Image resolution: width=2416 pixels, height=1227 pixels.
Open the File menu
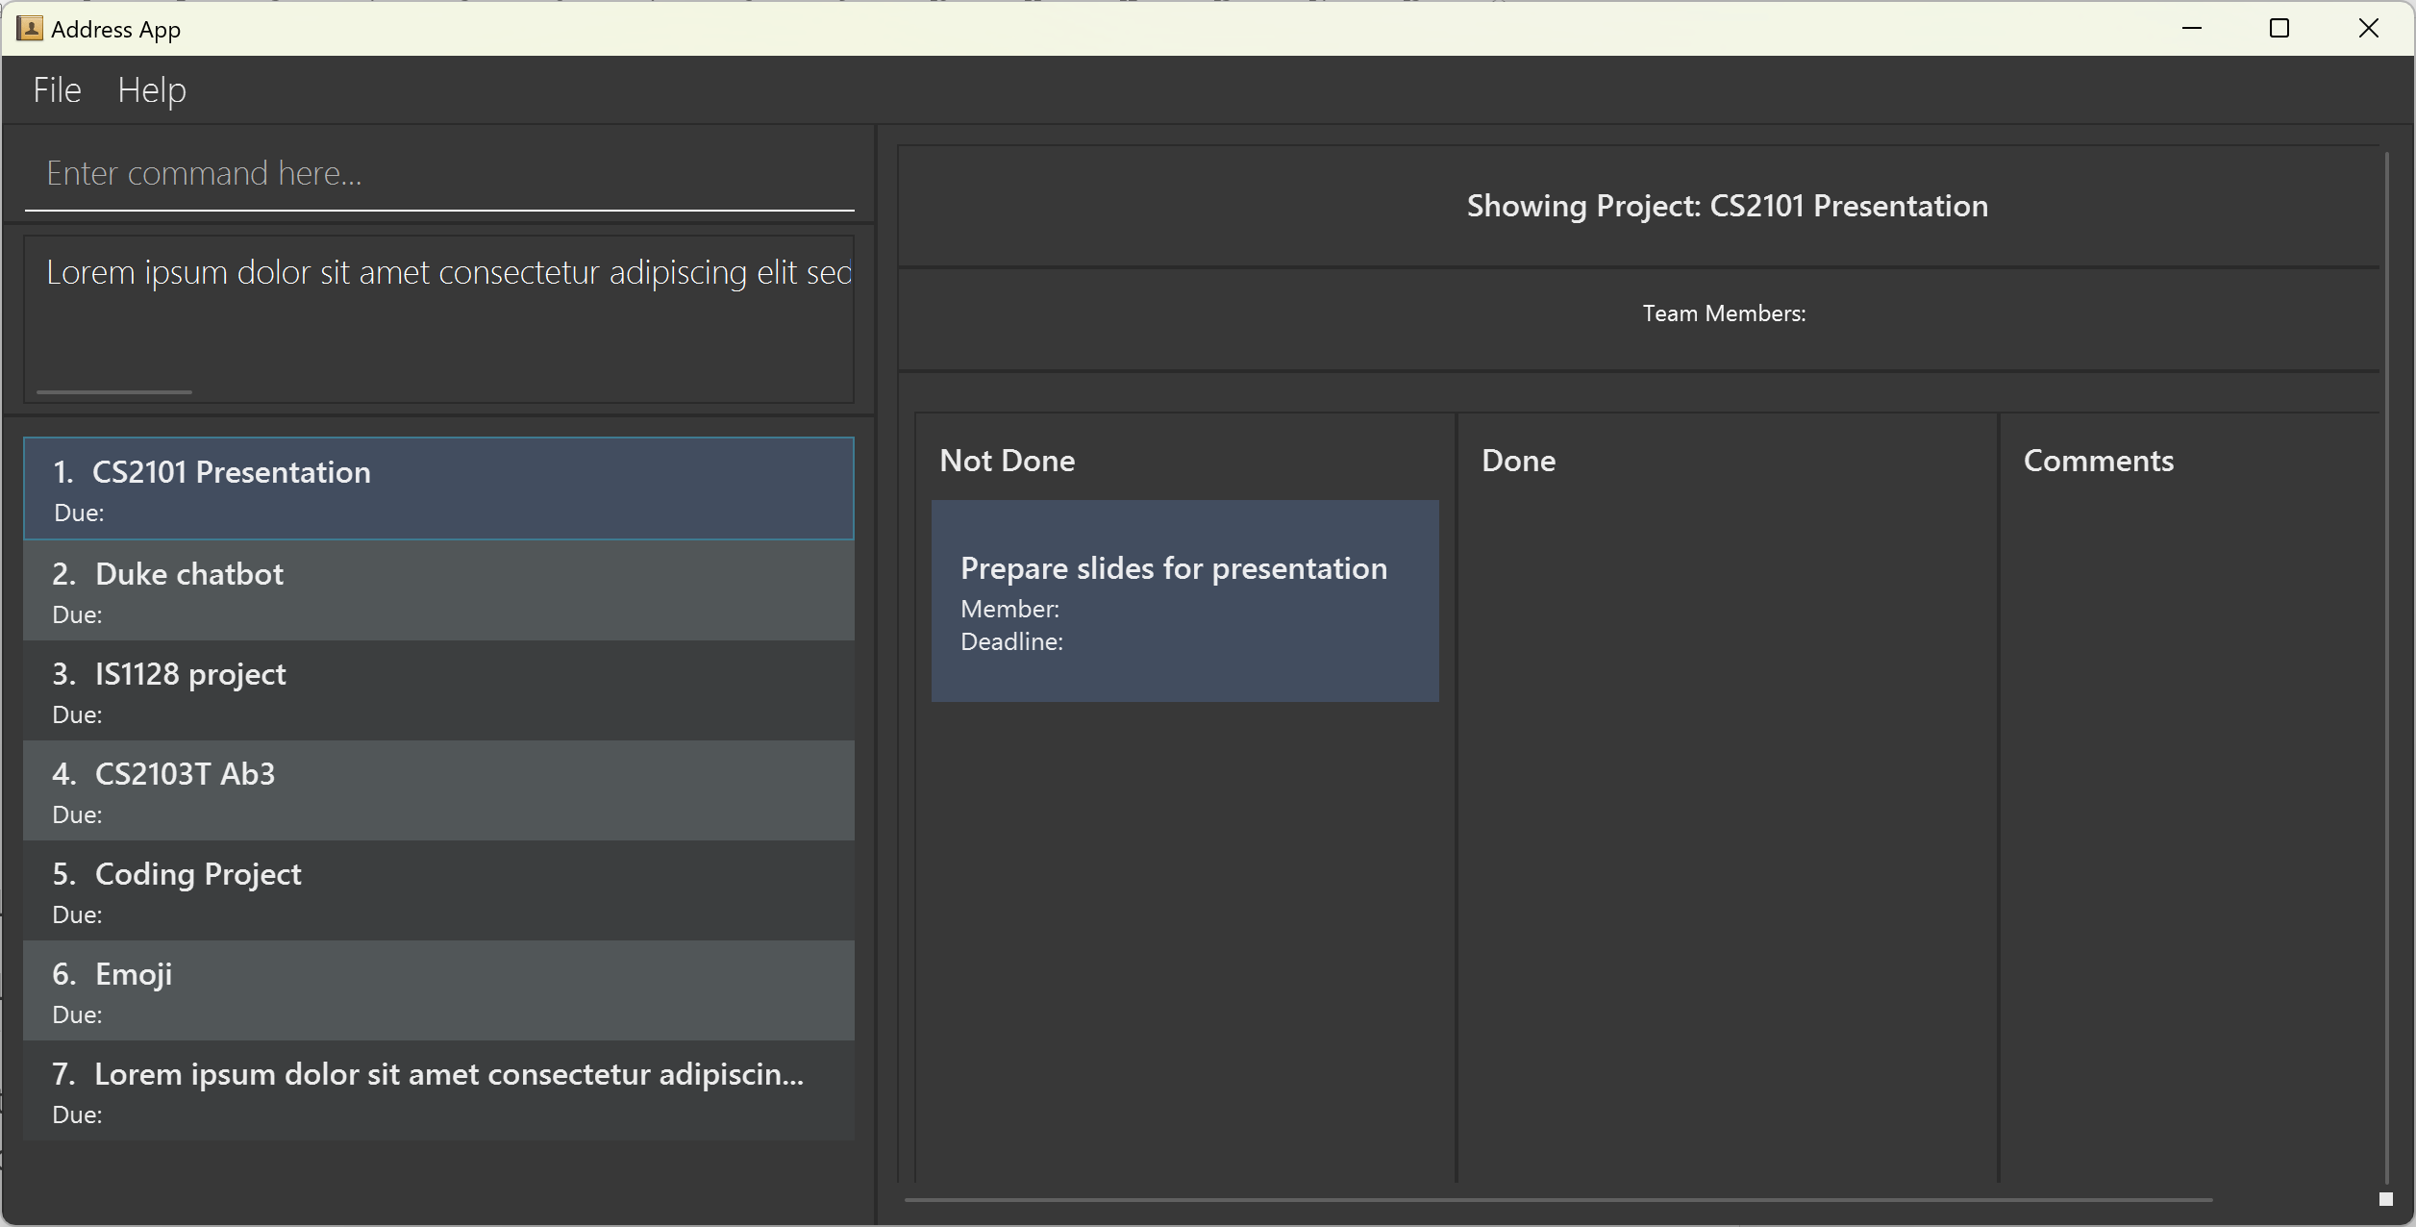[x=57, y=90]
